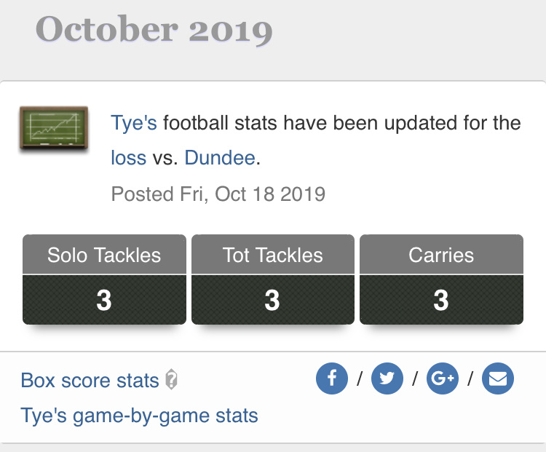View Tye's game-by-game stats

139,416
